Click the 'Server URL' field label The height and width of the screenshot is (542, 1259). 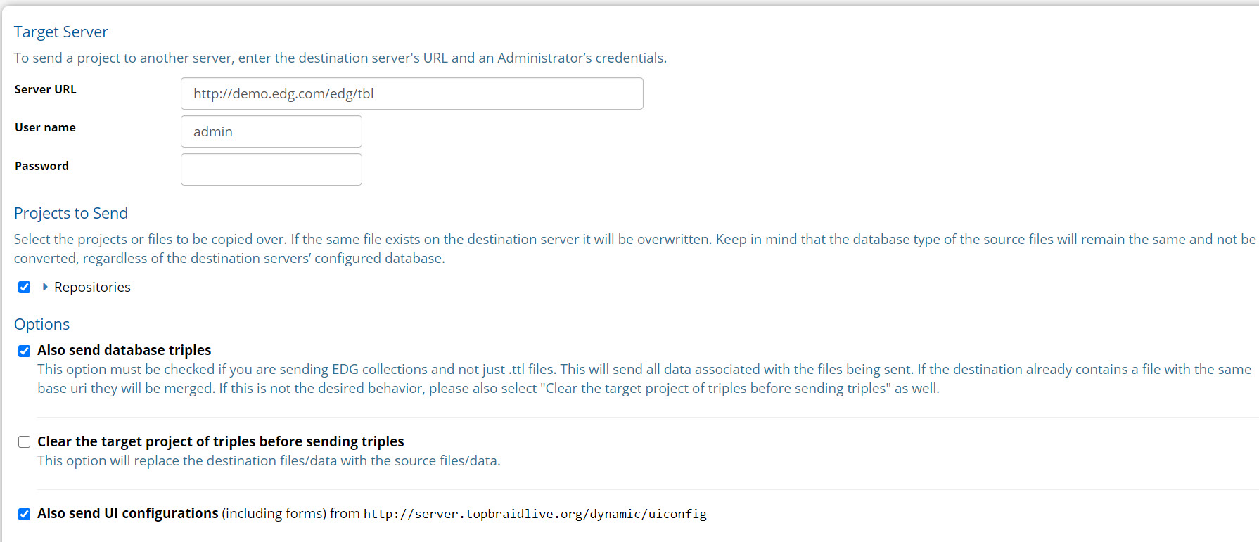pyautogui.click(x=46, y=89)
